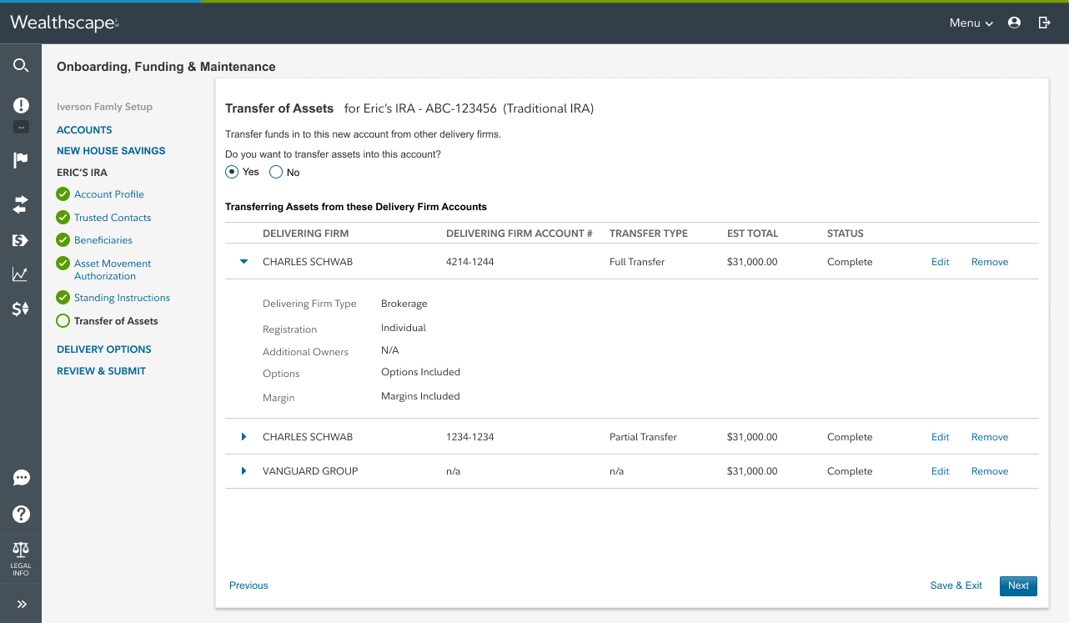The image size is (1069, 623).
Task: Click the Wealthscape logo
Action: [x=64, y=23]
